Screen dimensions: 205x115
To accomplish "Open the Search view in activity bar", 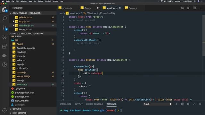I will tap(4, 19).
